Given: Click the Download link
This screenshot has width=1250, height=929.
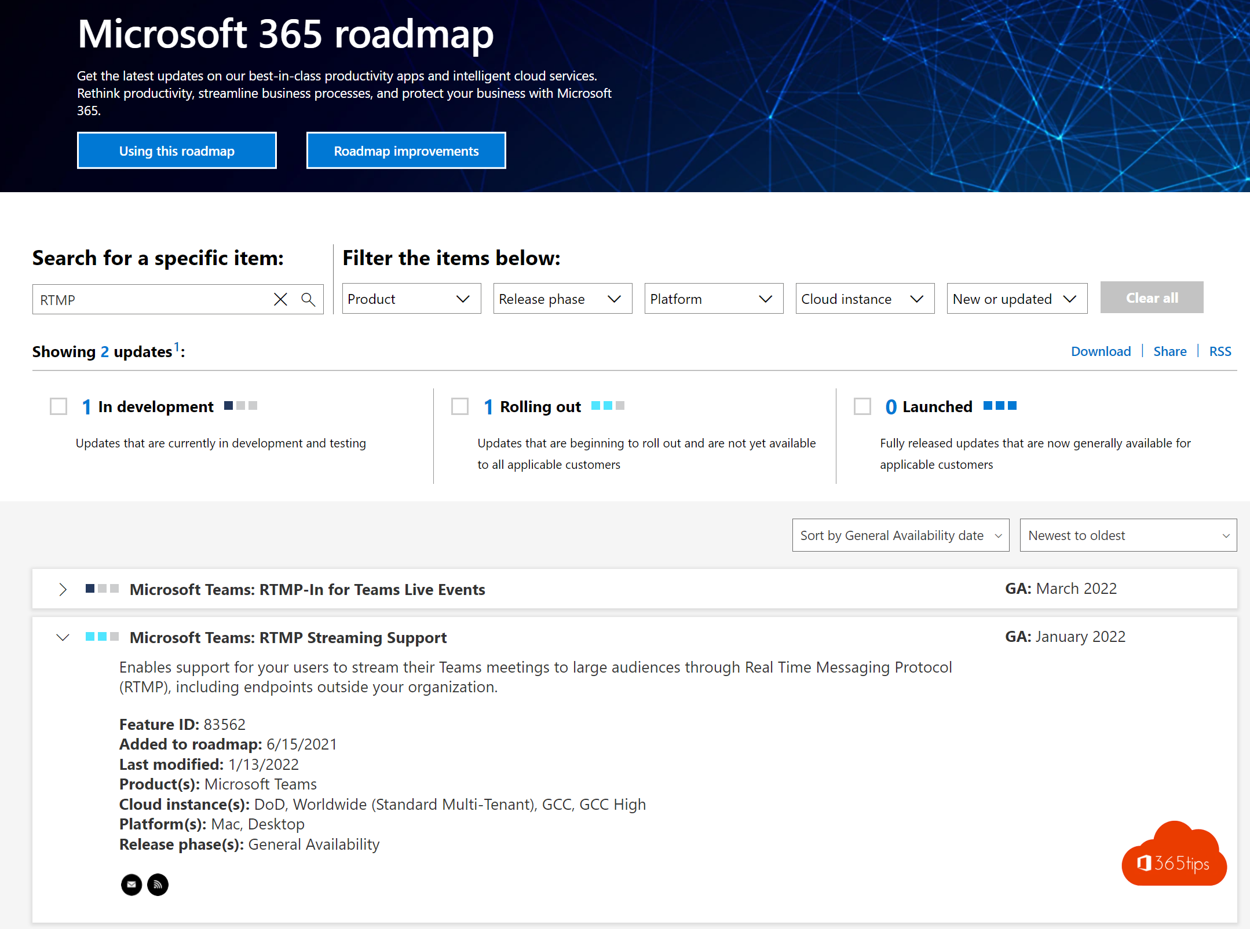Looking at the screenshot, I should (1101, 351).
